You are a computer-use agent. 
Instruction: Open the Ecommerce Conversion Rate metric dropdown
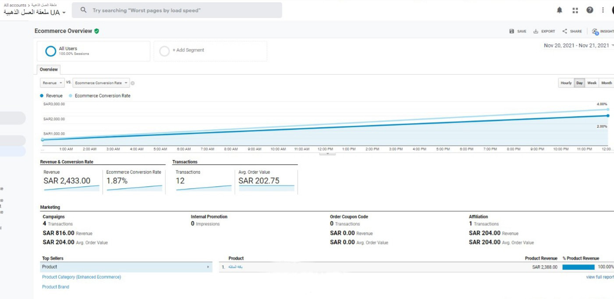[101, 83]
